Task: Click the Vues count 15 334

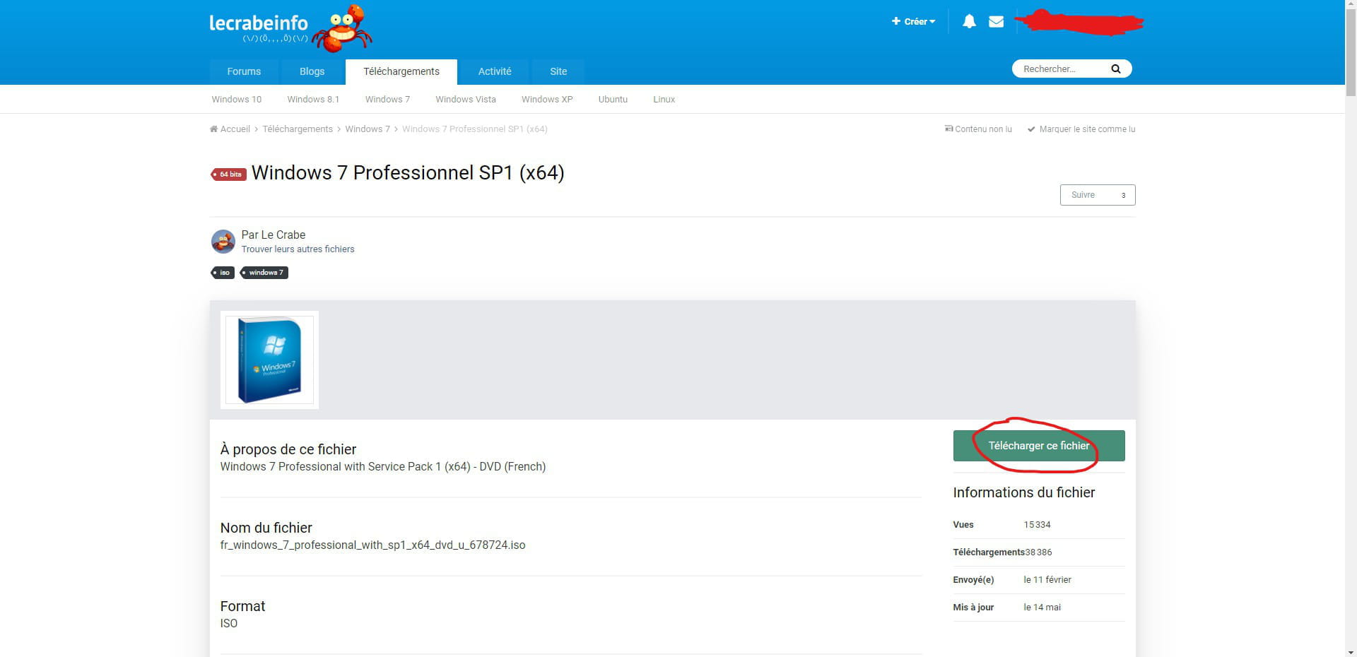Action: coord(1037,525)
